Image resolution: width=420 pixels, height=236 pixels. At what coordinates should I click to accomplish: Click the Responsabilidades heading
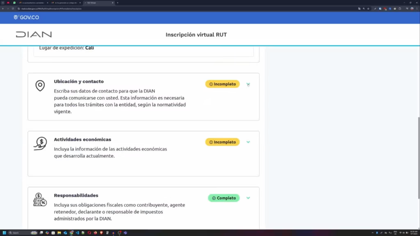[76, 195]
